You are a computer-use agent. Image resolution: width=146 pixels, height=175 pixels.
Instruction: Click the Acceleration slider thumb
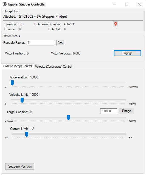click(12, 83)
